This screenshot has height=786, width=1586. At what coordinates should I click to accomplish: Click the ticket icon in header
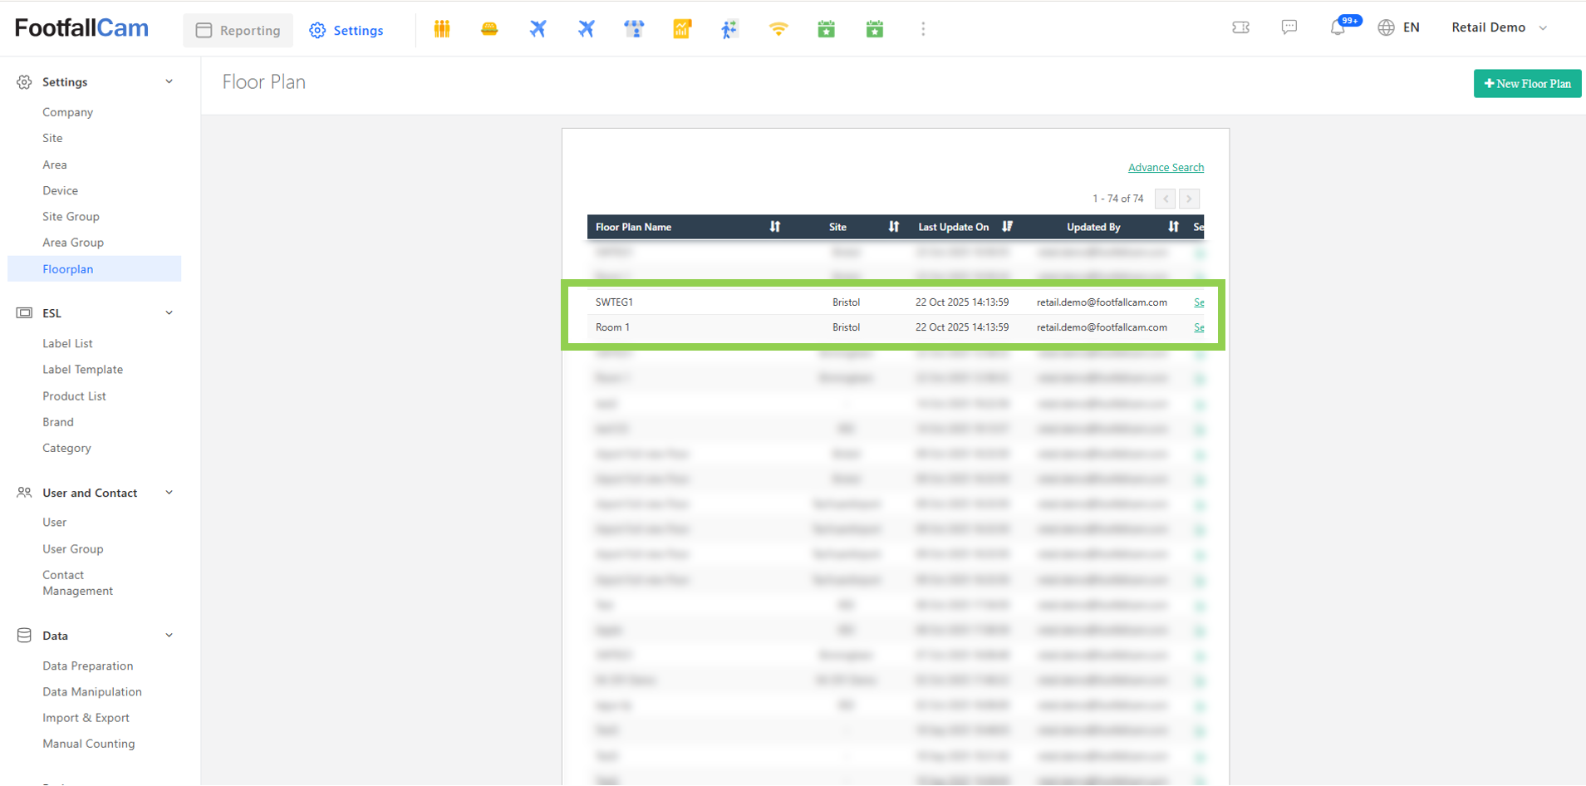coord(1240,27)
